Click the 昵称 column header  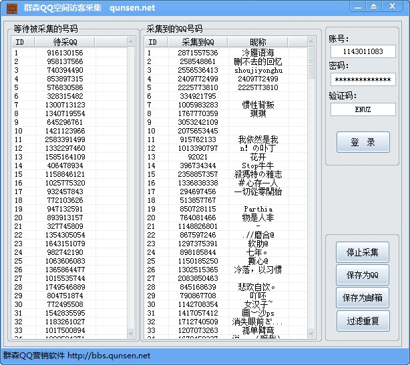258,42
